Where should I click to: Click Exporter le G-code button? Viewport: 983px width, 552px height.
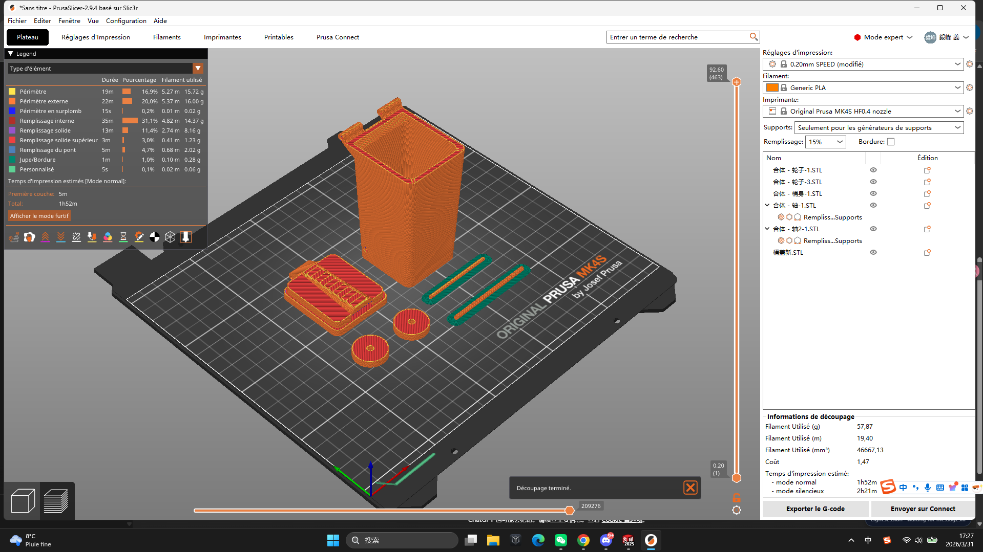point(815,509)
